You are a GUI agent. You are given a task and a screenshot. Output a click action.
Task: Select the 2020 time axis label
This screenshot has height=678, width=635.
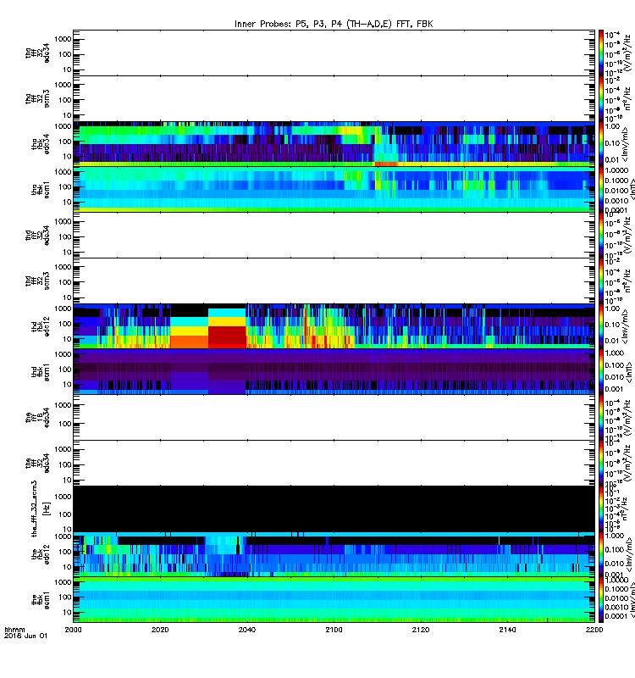coord(160,630)
